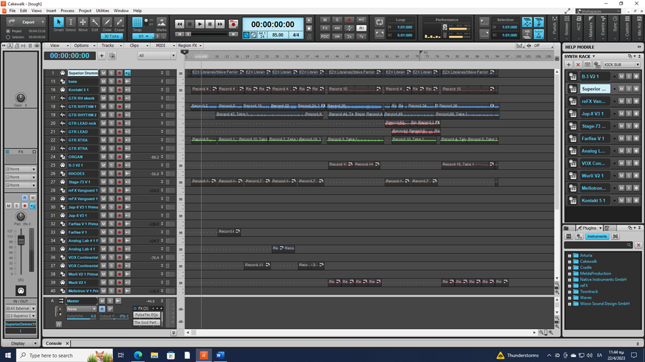The width and height of the screenshot is (645, 362).
Task: Fast forward the transport
Action: (x=220, y=24)
